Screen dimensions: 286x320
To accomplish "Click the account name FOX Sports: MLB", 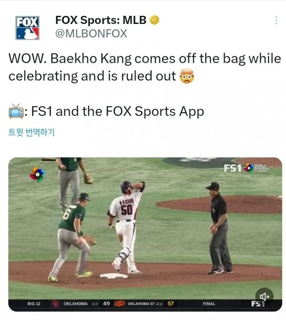I will tap(101, 20).
